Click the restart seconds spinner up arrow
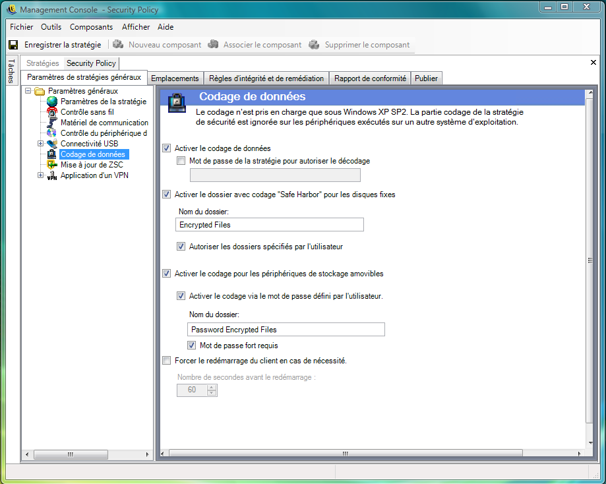Screen dimensions: 606x484 coord(211,387)
